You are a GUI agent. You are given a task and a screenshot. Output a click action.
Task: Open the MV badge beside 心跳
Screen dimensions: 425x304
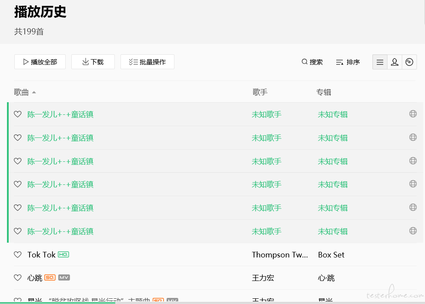click(x=64, y=277)
